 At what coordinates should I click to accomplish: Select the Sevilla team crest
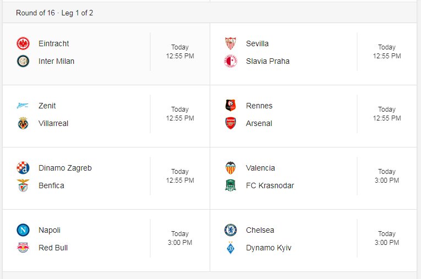coord(231,43)
